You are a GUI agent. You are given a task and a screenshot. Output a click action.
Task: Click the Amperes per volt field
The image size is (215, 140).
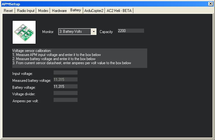[66, 100]
